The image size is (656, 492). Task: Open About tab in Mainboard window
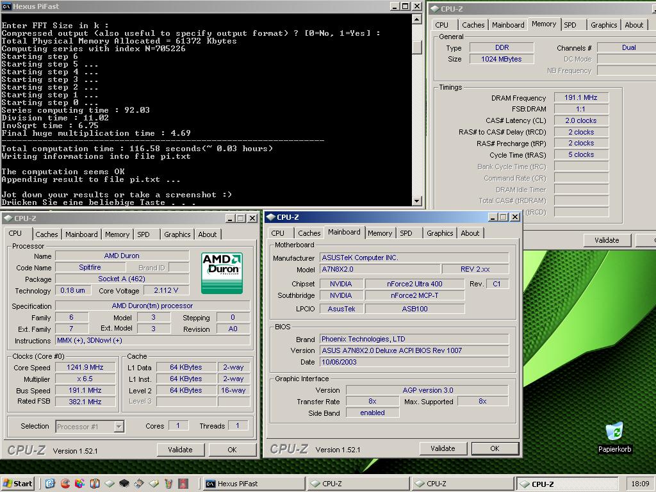pos(470,233)
